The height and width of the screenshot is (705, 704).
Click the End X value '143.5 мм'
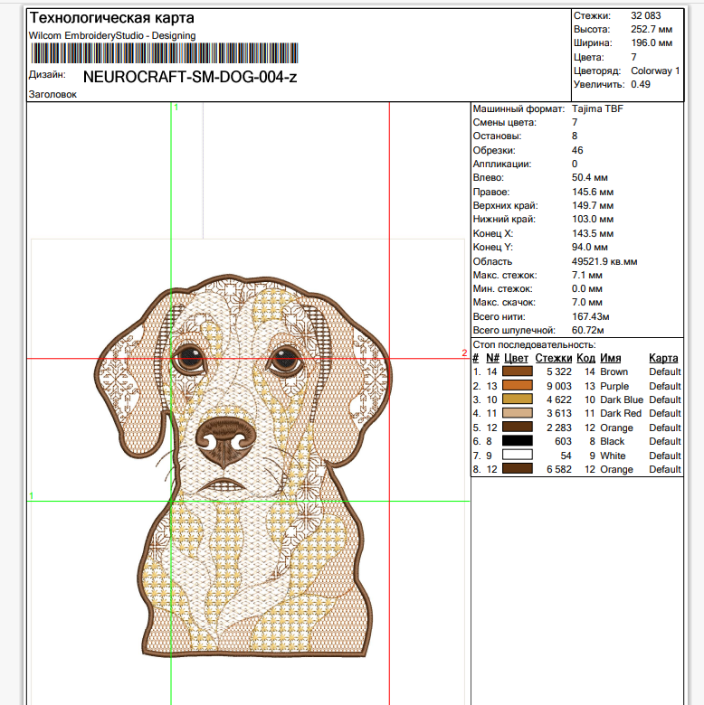point(593,233)
